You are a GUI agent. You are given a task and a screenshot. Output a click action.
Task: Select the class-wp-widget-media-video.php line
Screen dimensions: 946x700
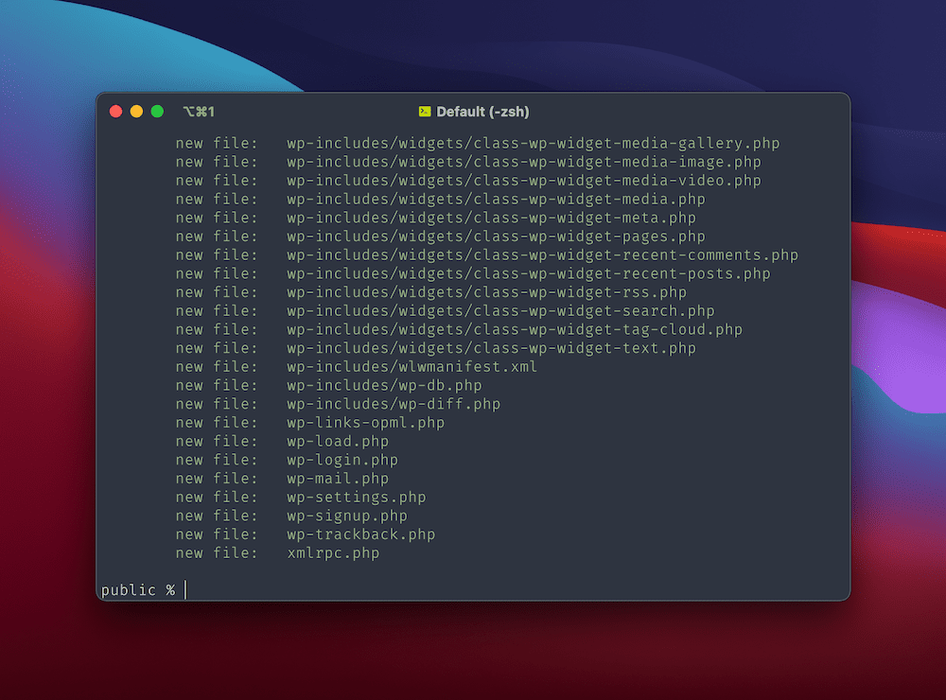(468, 181)
